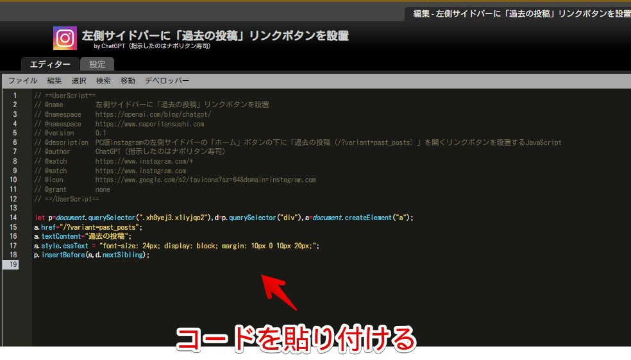This screenshot has height=360, width=631.
Task: Click the script title 左側サイドバーに「過去の投稿」リンクボタンを設置
Action: (215, 36)
